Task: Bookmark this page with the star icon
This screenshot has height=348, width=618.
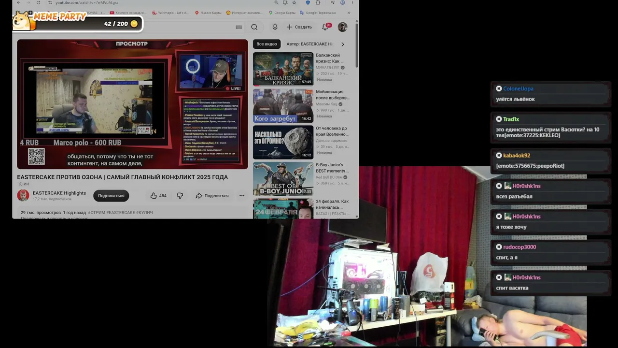Action: pos(294,2)
